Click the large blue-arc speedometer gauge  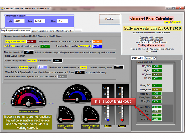[x=77, y=94]
